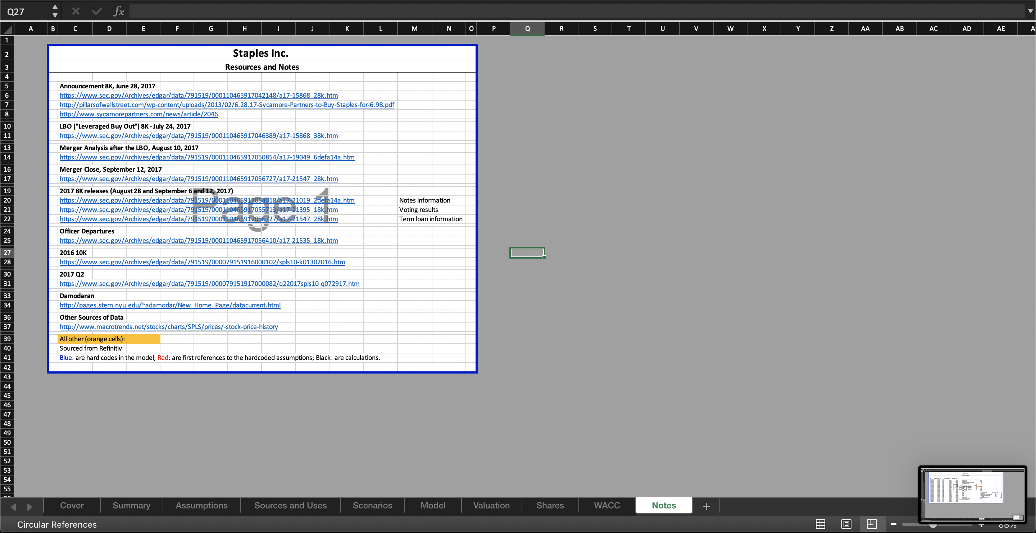
Task: Click the 'Staples Inc.' title cell
Action: point(260,53)
